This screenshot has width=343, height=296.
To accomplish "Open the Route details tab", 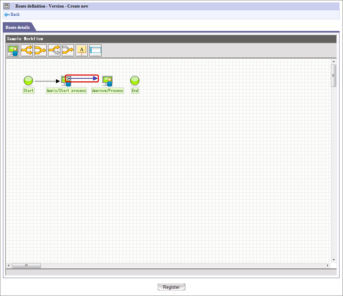I will click(18, 27).
